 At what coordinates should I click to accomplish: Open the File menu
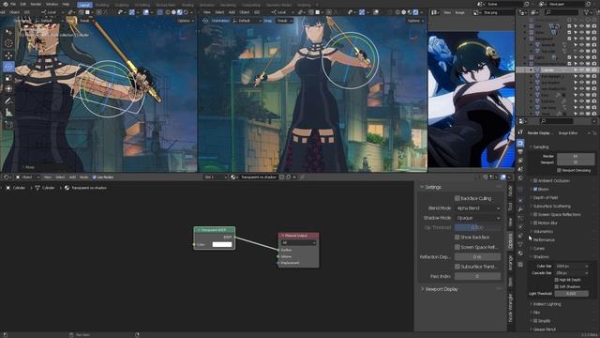tap(13, 4)
